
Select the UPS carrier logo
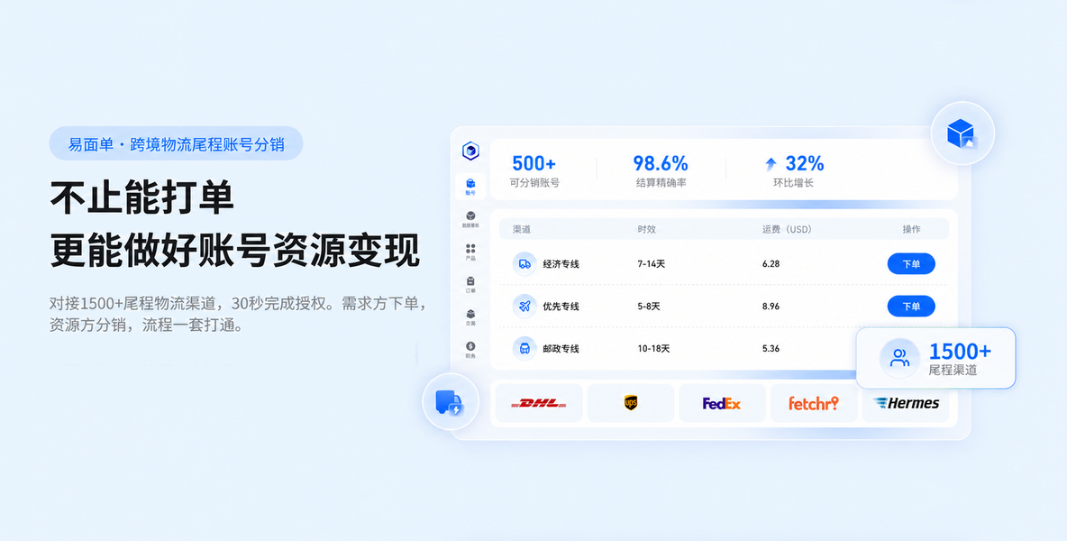[631, 403]
